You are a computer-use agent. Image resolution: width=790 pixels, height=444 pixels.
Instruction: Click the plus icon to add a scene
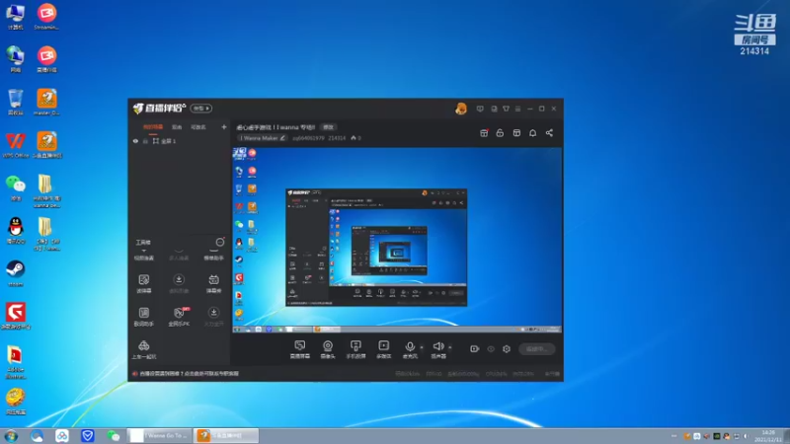pos(224,127)
